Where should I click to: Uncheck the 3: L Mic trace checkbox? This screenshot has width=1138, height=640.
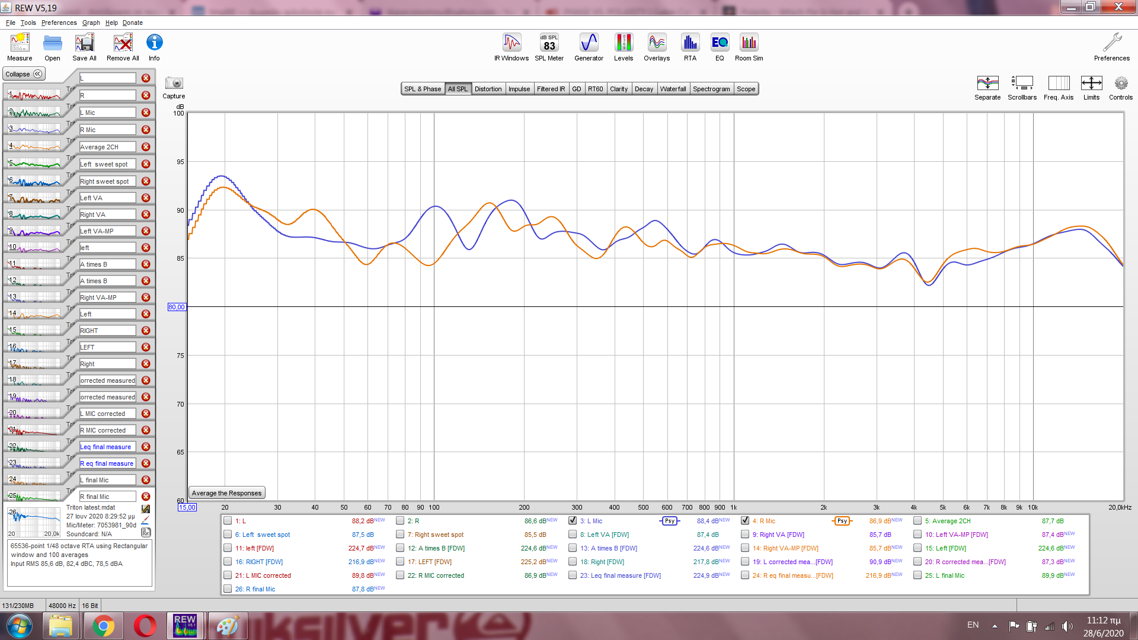tap(573, 521)
